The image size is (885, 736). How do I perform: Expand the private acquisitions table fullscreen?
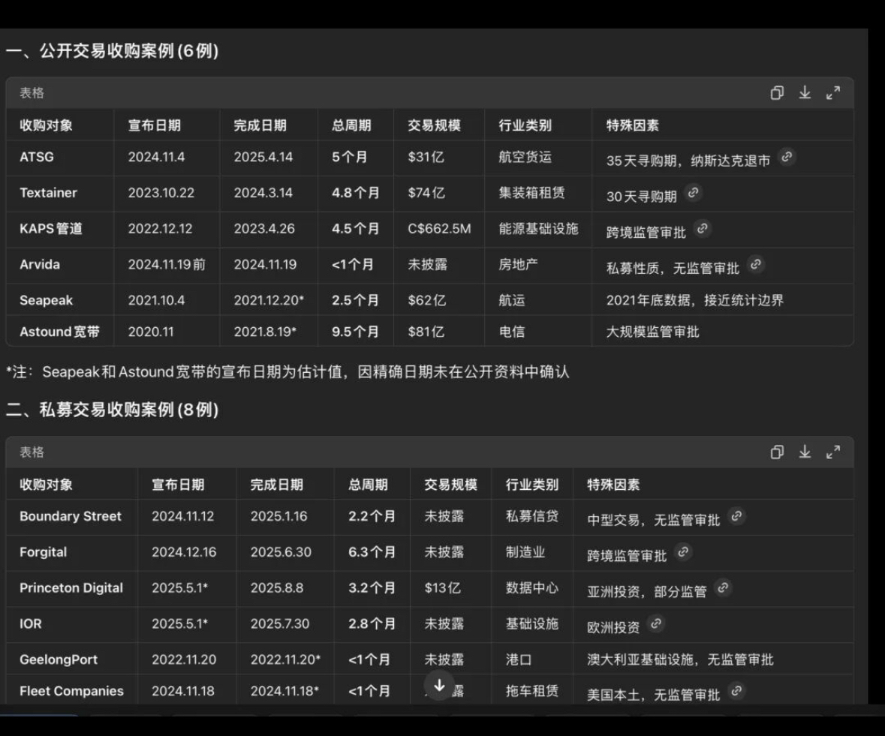tap(833, 452)
